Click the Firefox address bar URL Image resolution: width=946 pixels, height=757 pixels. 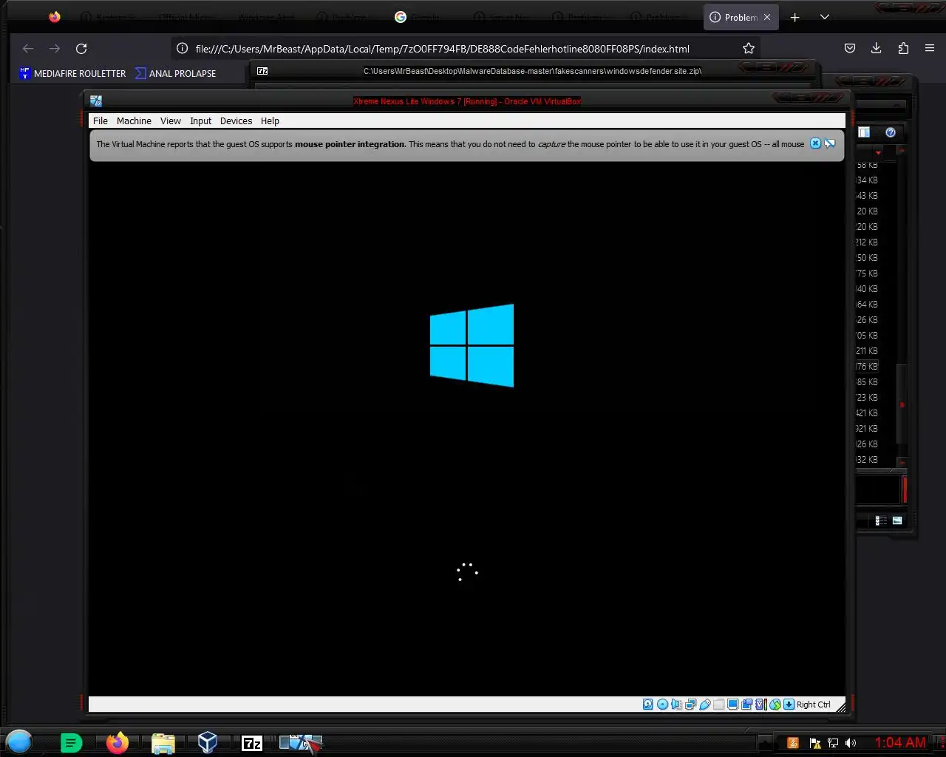click(x=442, y=49)
